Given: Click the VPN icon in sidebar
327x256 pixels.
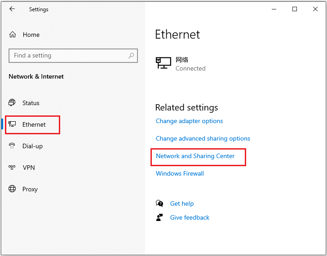Looking at the screenshot, I should pos(13,168).
